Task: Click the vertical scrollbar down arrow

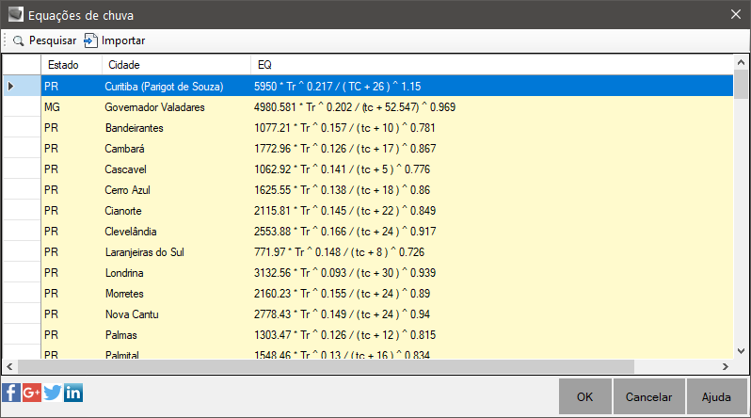Action: (741, 351)
